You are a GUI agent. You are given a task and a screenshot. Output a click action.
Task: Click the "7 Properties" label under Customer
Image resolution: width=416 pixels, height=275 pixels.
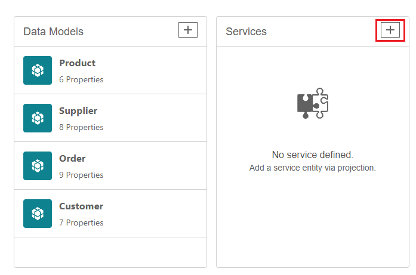[x=81, y=223]
